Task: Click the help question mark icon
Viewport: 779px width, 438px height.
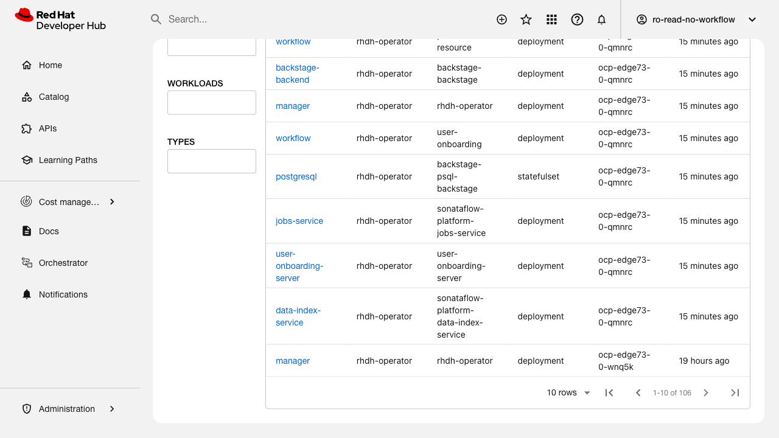Action: 577,19
